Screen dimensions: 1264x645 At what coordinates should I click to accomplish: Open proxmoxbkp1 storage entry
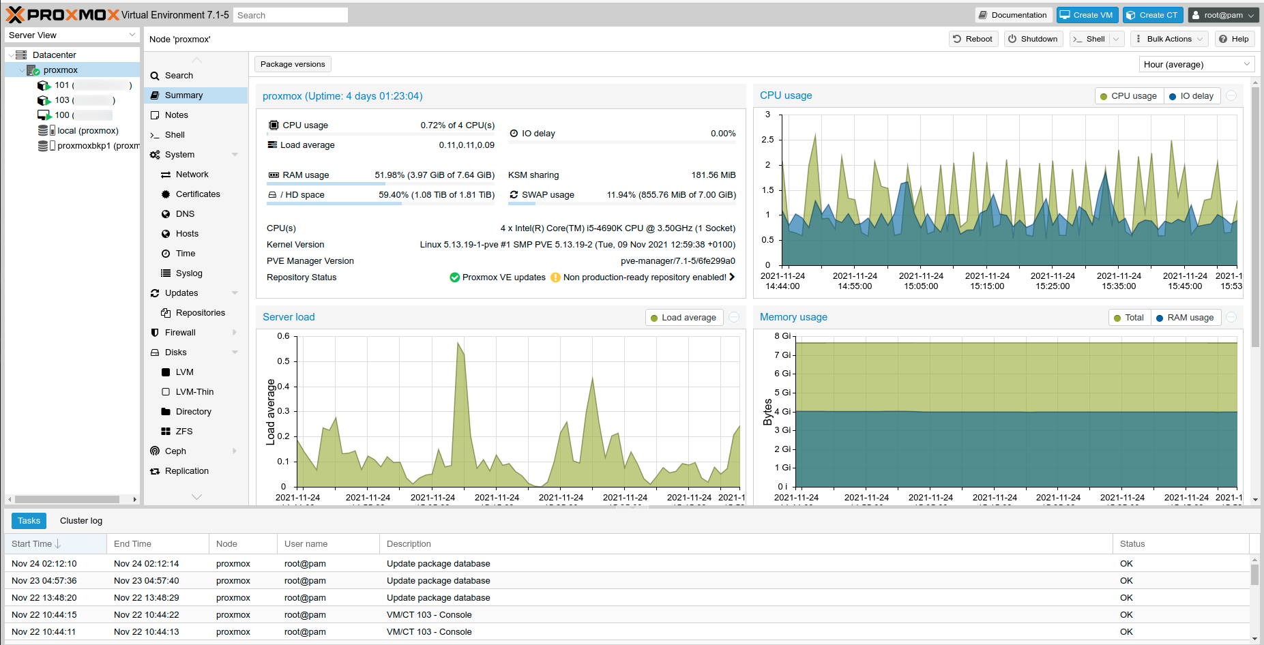(x=89, y=145)
